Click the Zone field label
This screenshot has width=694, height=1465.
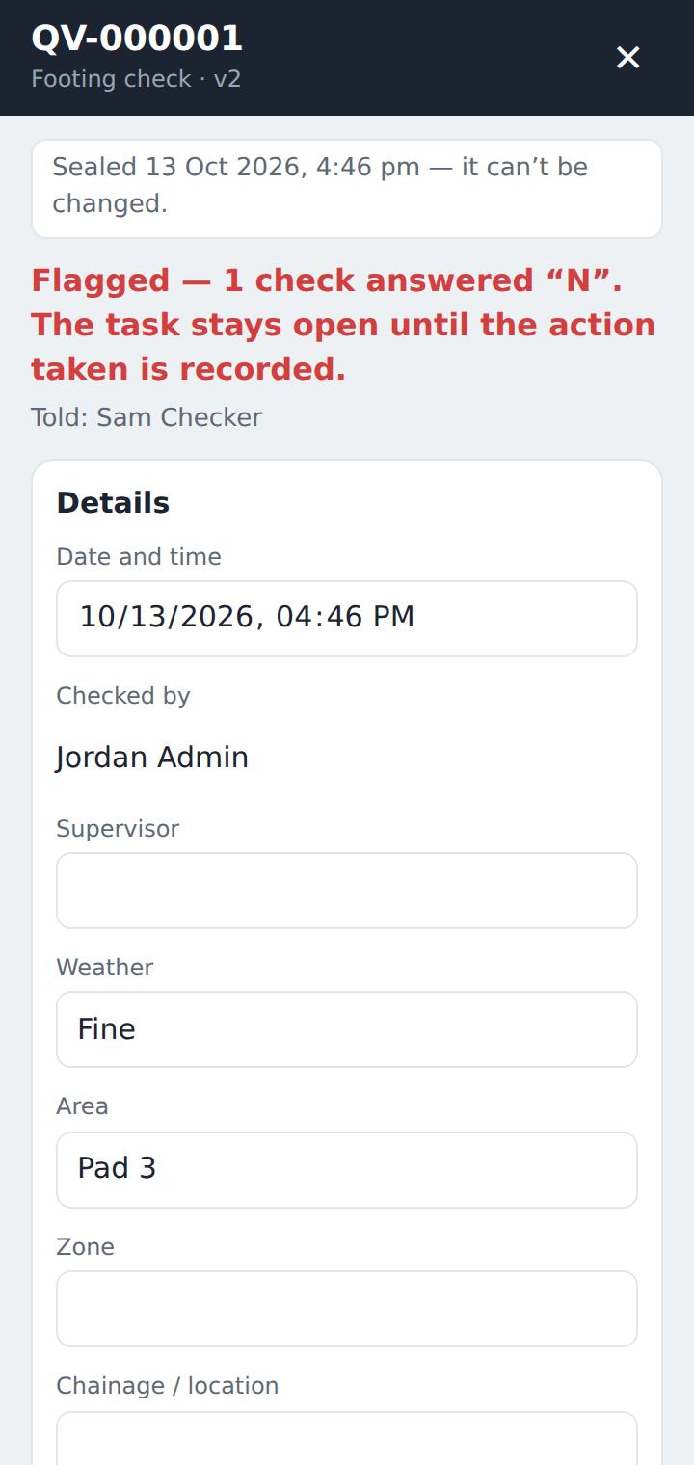click(x=85, y=1247)
